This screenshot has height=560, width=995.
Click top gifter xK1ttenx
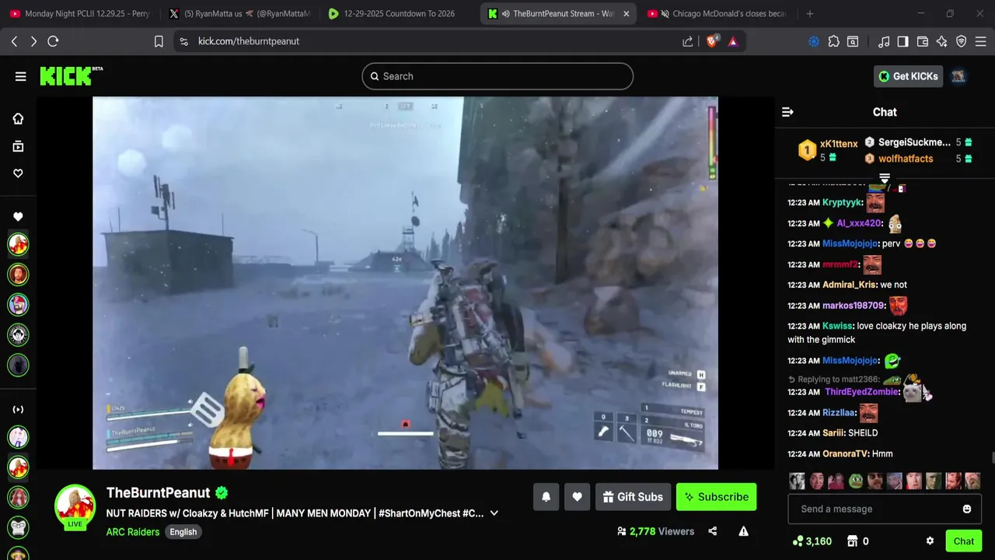coord(839,144)
